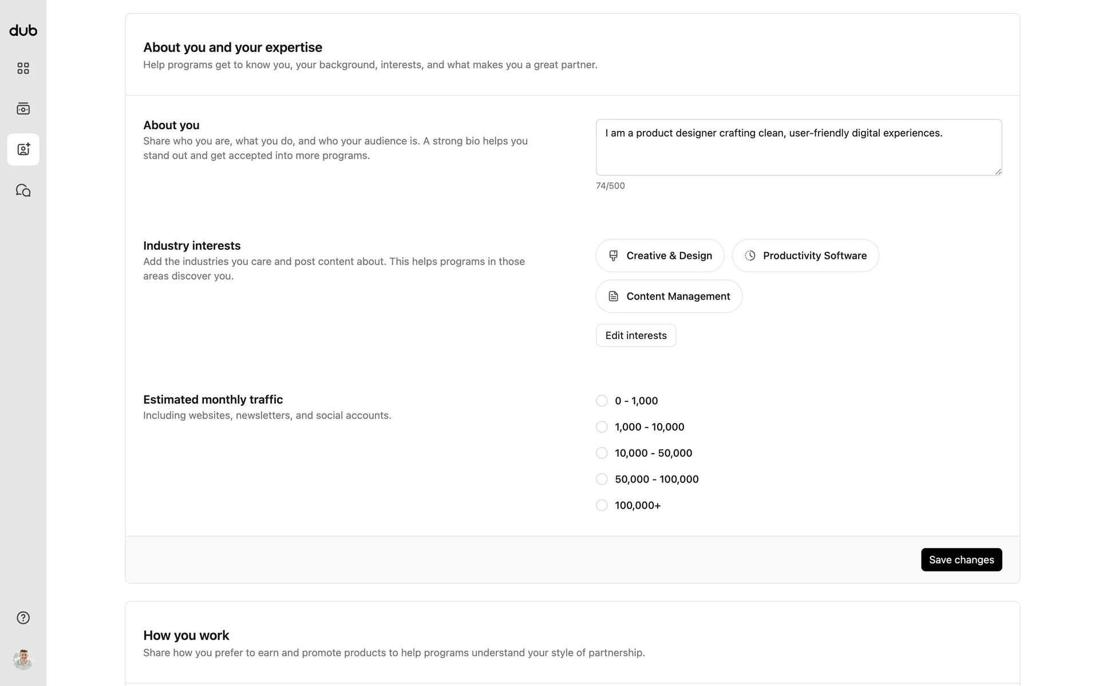
Task: Open the messages chat icon in sidebar
Action: (23, 190)
